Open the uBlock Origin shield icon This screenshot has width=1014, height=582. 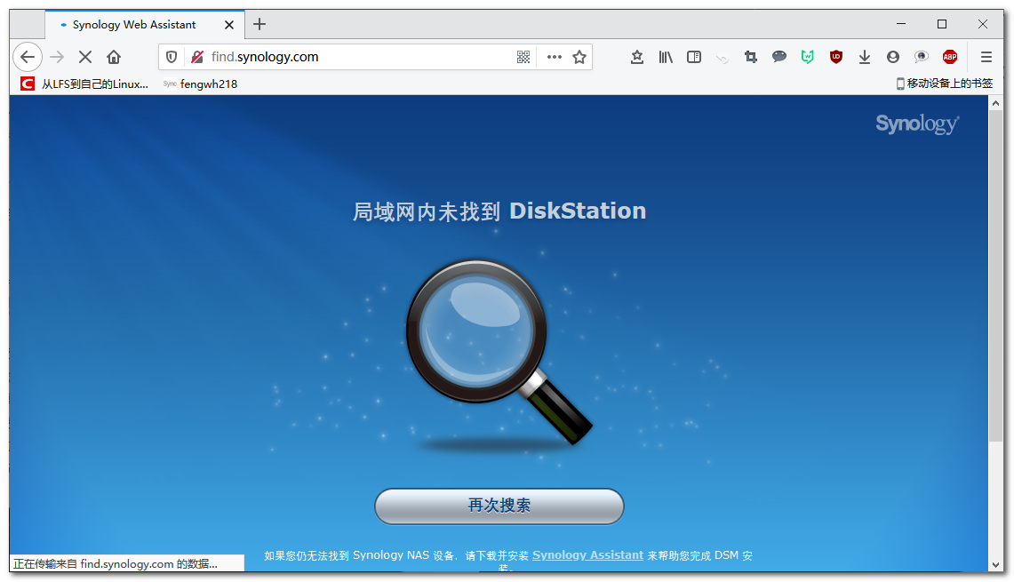tap(835, 57)
